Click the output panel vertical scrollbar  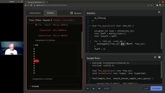coord(82,45)
